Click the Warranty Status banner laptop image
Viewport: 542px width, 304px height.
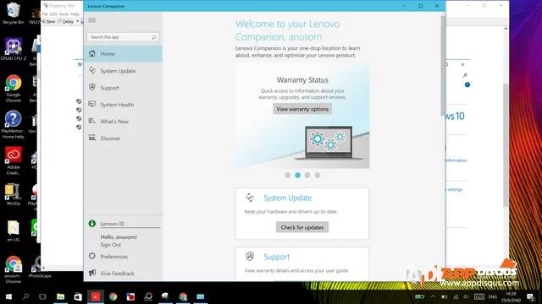tap(329, 143)
